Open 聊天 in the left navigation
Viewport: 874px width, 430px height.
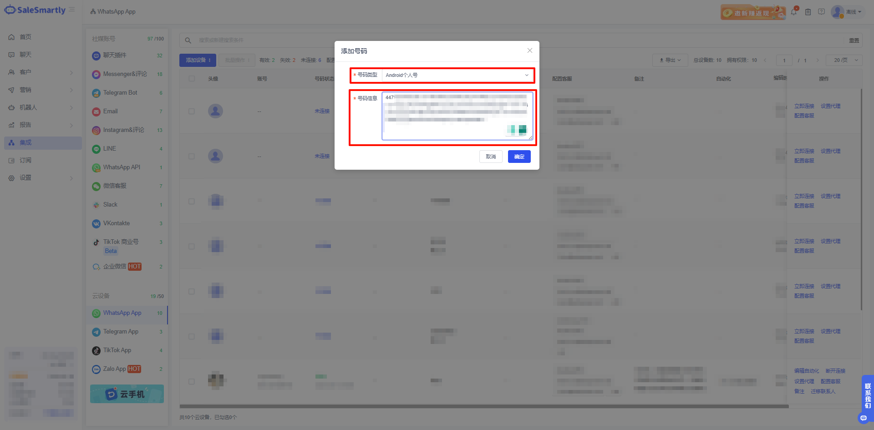(43, 55)
